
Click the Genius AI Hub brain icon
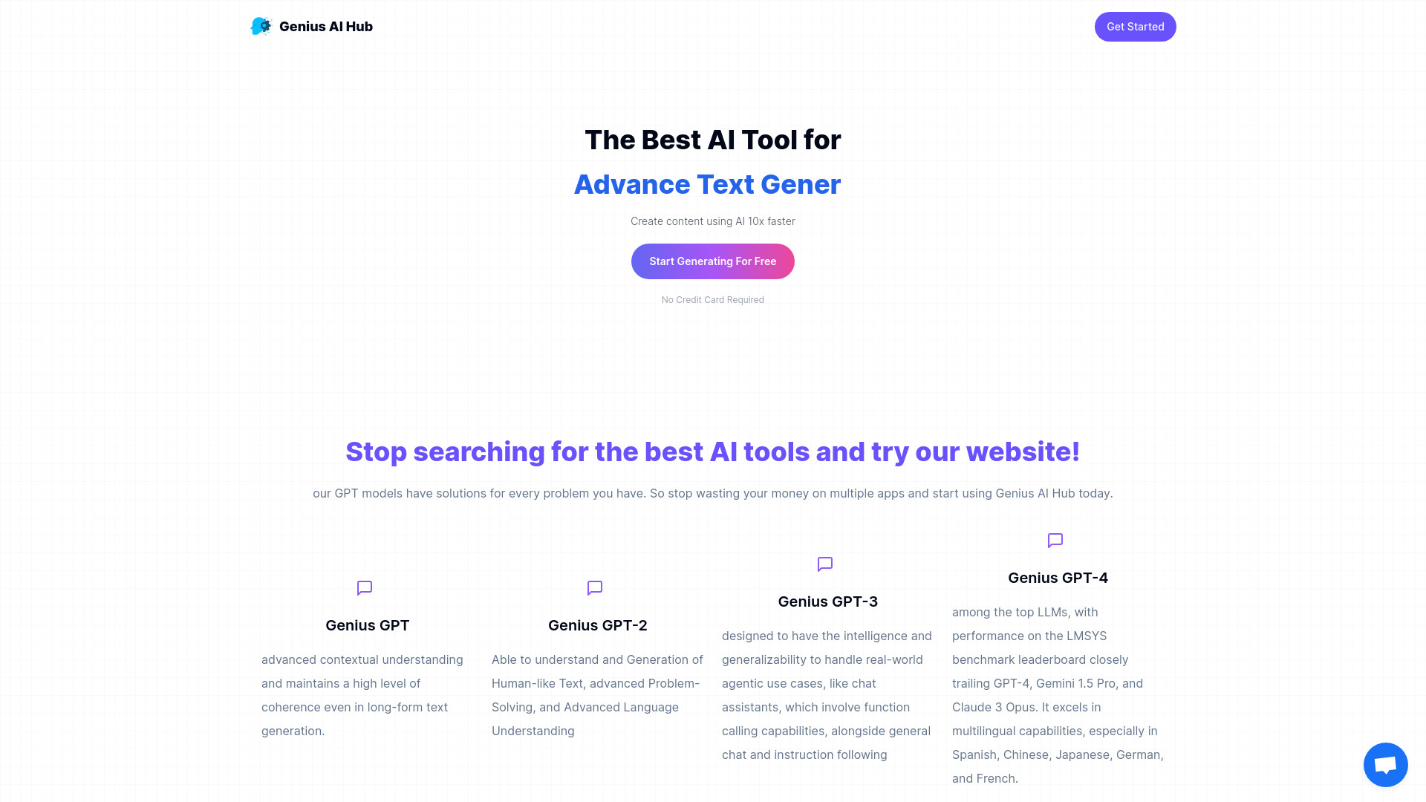[x=259, y=27]
